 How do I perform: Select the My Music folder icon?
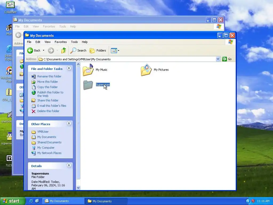[x=88, y=70]
